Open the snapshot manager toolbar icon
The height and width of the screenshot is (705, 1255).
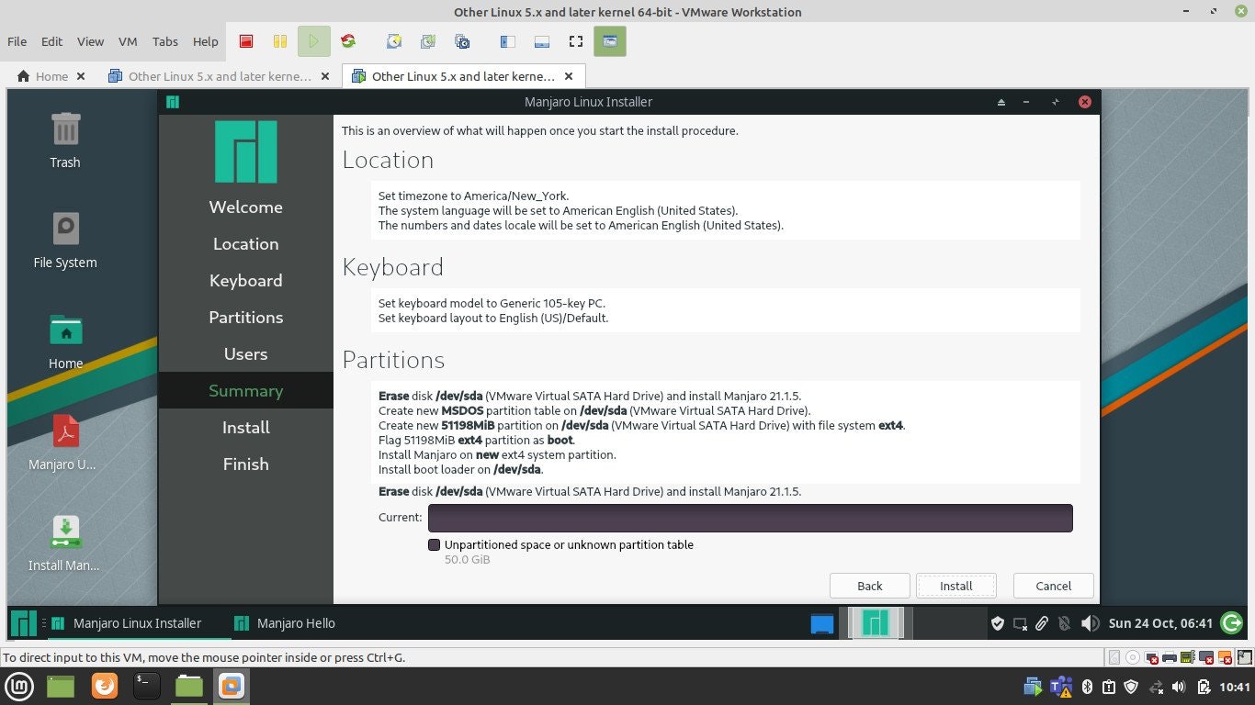pyautogui.click(x=463, y=41)
